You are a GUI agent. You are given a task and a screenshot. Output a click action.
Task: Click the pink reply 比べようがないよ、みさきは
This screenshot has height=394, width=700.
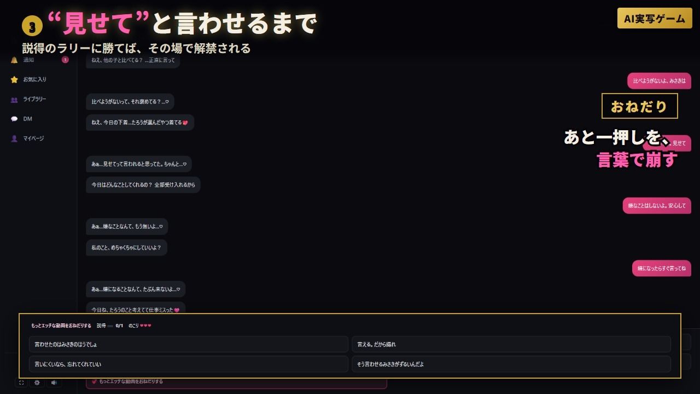(659, 81)
